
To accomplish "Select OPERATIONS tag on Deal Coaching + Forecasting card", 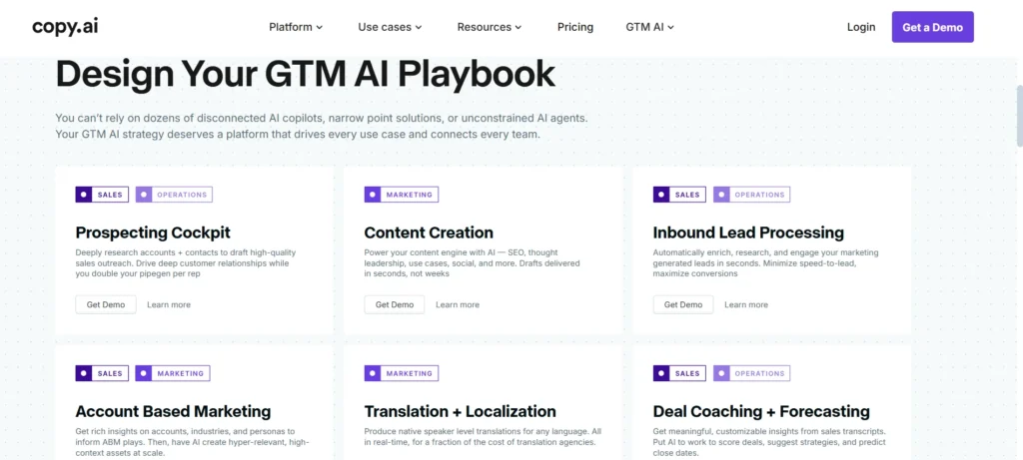I will [751, 373].
